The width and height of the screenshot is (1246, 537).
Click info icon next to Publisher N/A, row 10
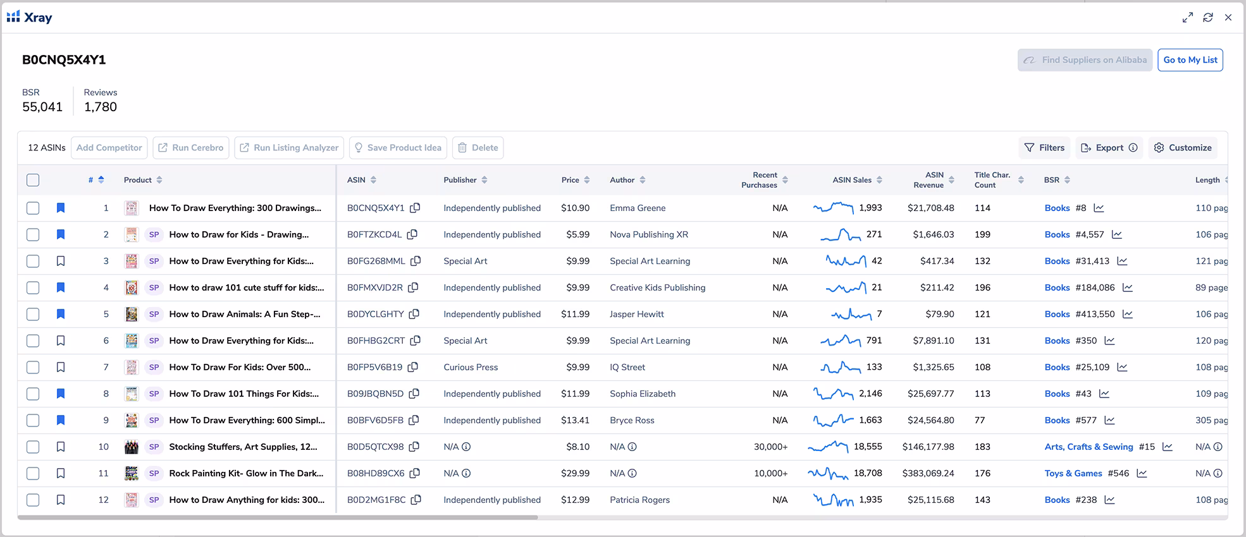(466, 447)
